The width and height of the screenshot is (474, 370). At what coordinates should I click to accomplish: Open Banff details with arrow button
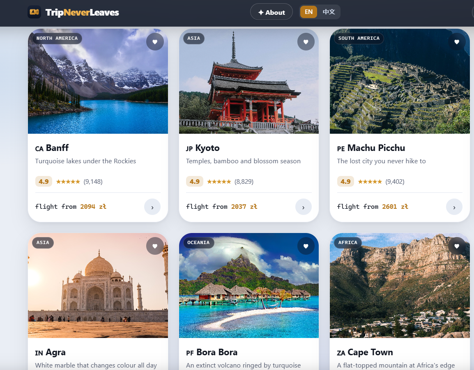[152, 207]
